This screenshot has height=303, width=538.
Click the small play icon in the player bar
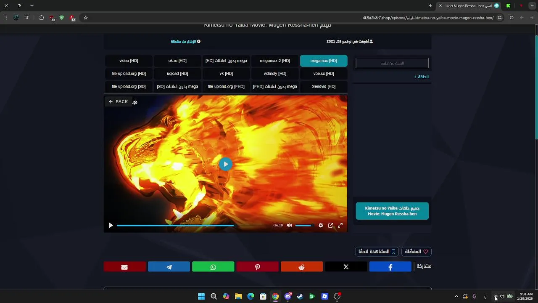point(111,226)
